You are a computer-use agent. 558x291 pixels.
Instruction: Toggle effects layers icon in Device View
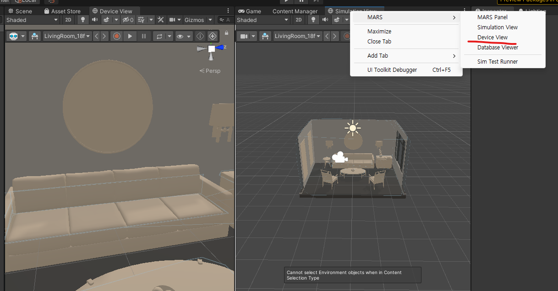point(106,20)
